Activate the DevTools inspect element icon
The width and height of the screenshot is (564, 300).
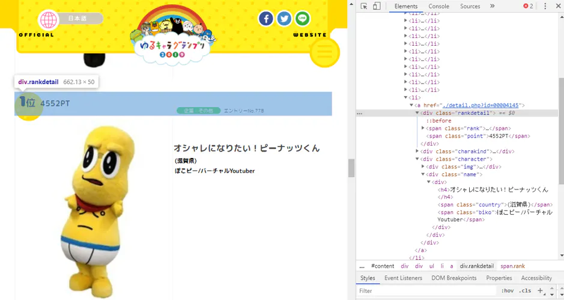coord(364,6)
